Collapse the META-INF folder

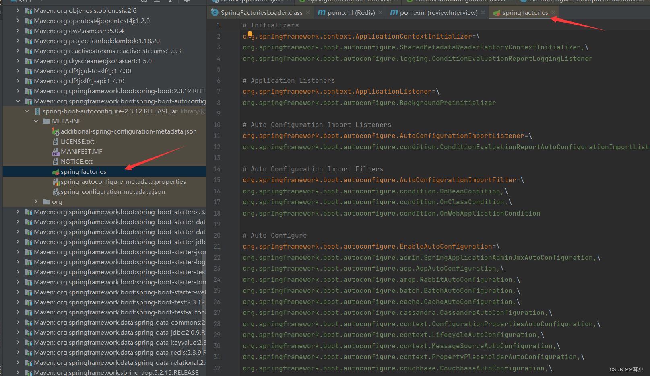tap(36, 121)
